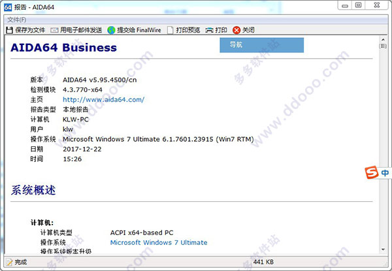Viewport: 392px width, 271px height.
Task: Click the 系统概述 section heading
Action: [33, 190]
